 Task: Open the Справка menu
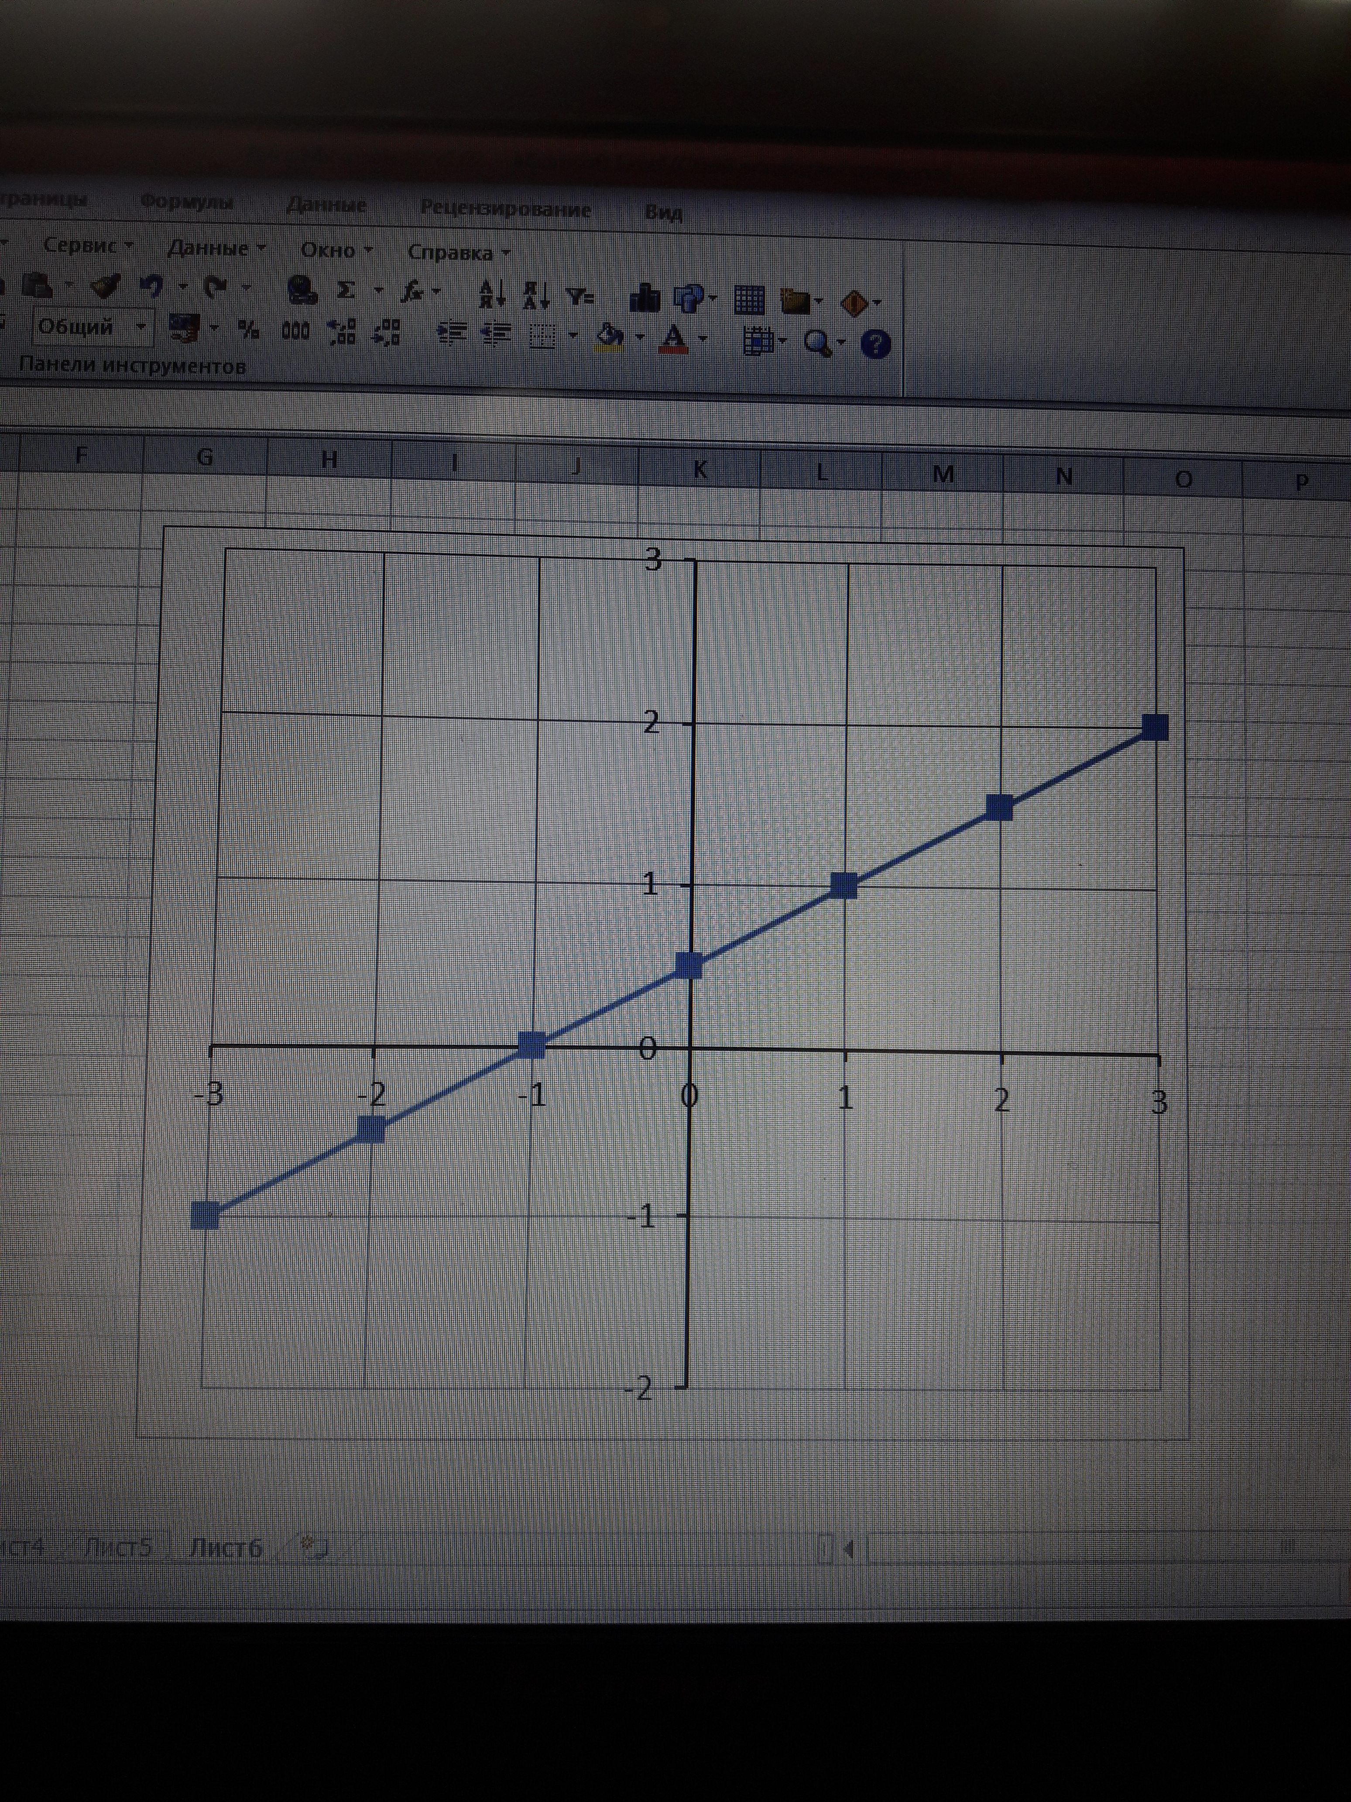tap(459, 253)
